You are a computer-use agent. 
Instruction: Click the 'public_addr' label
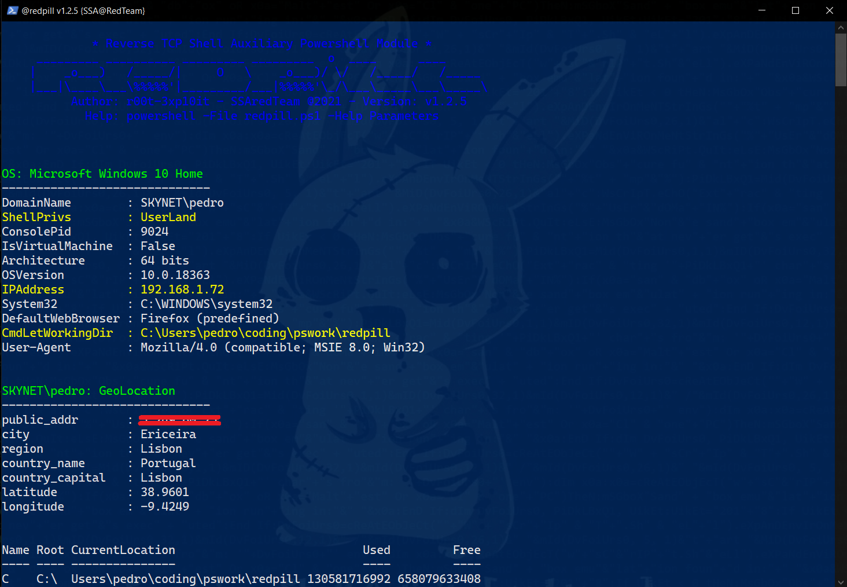tap(40, 420)
